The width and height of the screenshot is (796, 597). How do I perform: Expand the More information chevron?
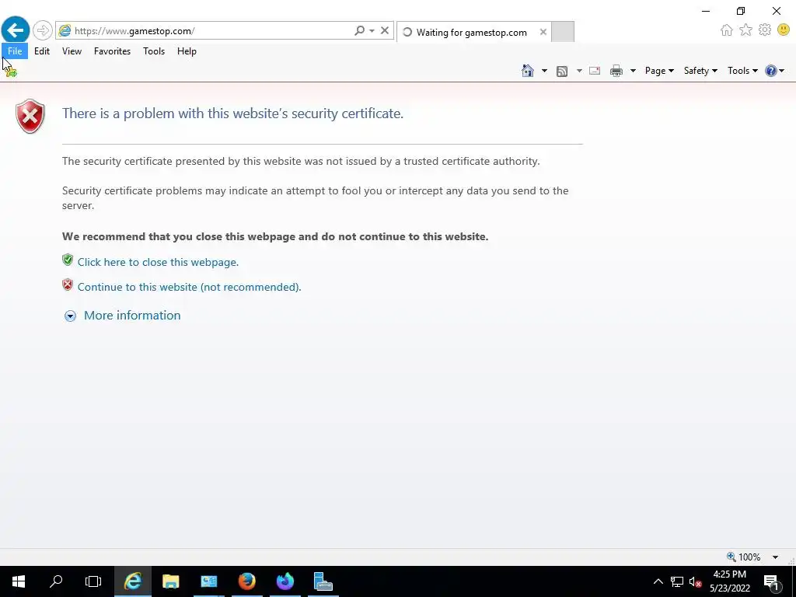tap(70, 316)
